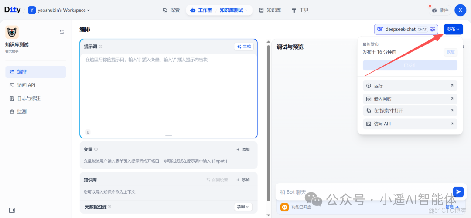Click the compass icon beside 在"探索"中打开
Image resolution: width=471 pixels, height=218 pixels.
tap(369, 111)
